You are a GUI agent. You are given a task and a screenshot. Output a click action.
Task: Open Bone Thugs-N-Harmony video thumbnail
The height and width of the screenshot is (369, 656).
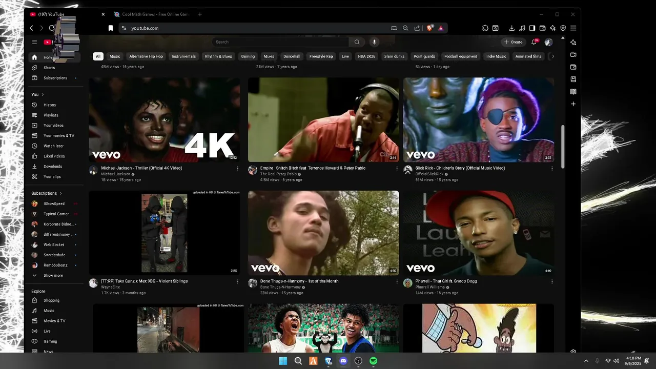pyautogui.click(x=323, y=233)
